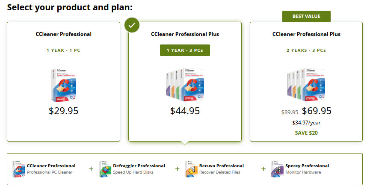This screenshot has height=192, width=370.
Task: Click the Recuva Professional box icon
Action: click(191, 169)
